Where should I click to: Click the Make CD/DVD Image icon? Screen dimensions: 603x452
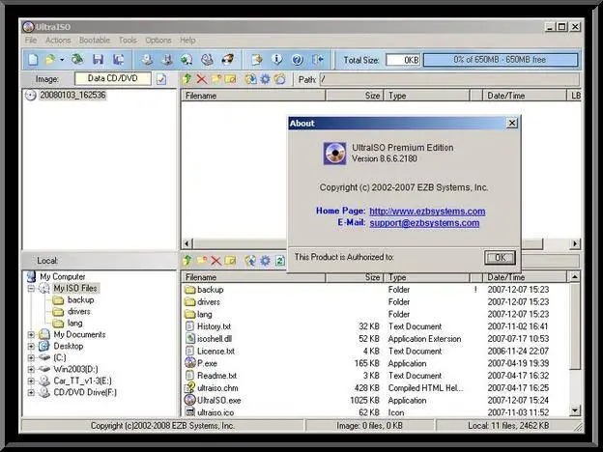[x=147, y=60]
